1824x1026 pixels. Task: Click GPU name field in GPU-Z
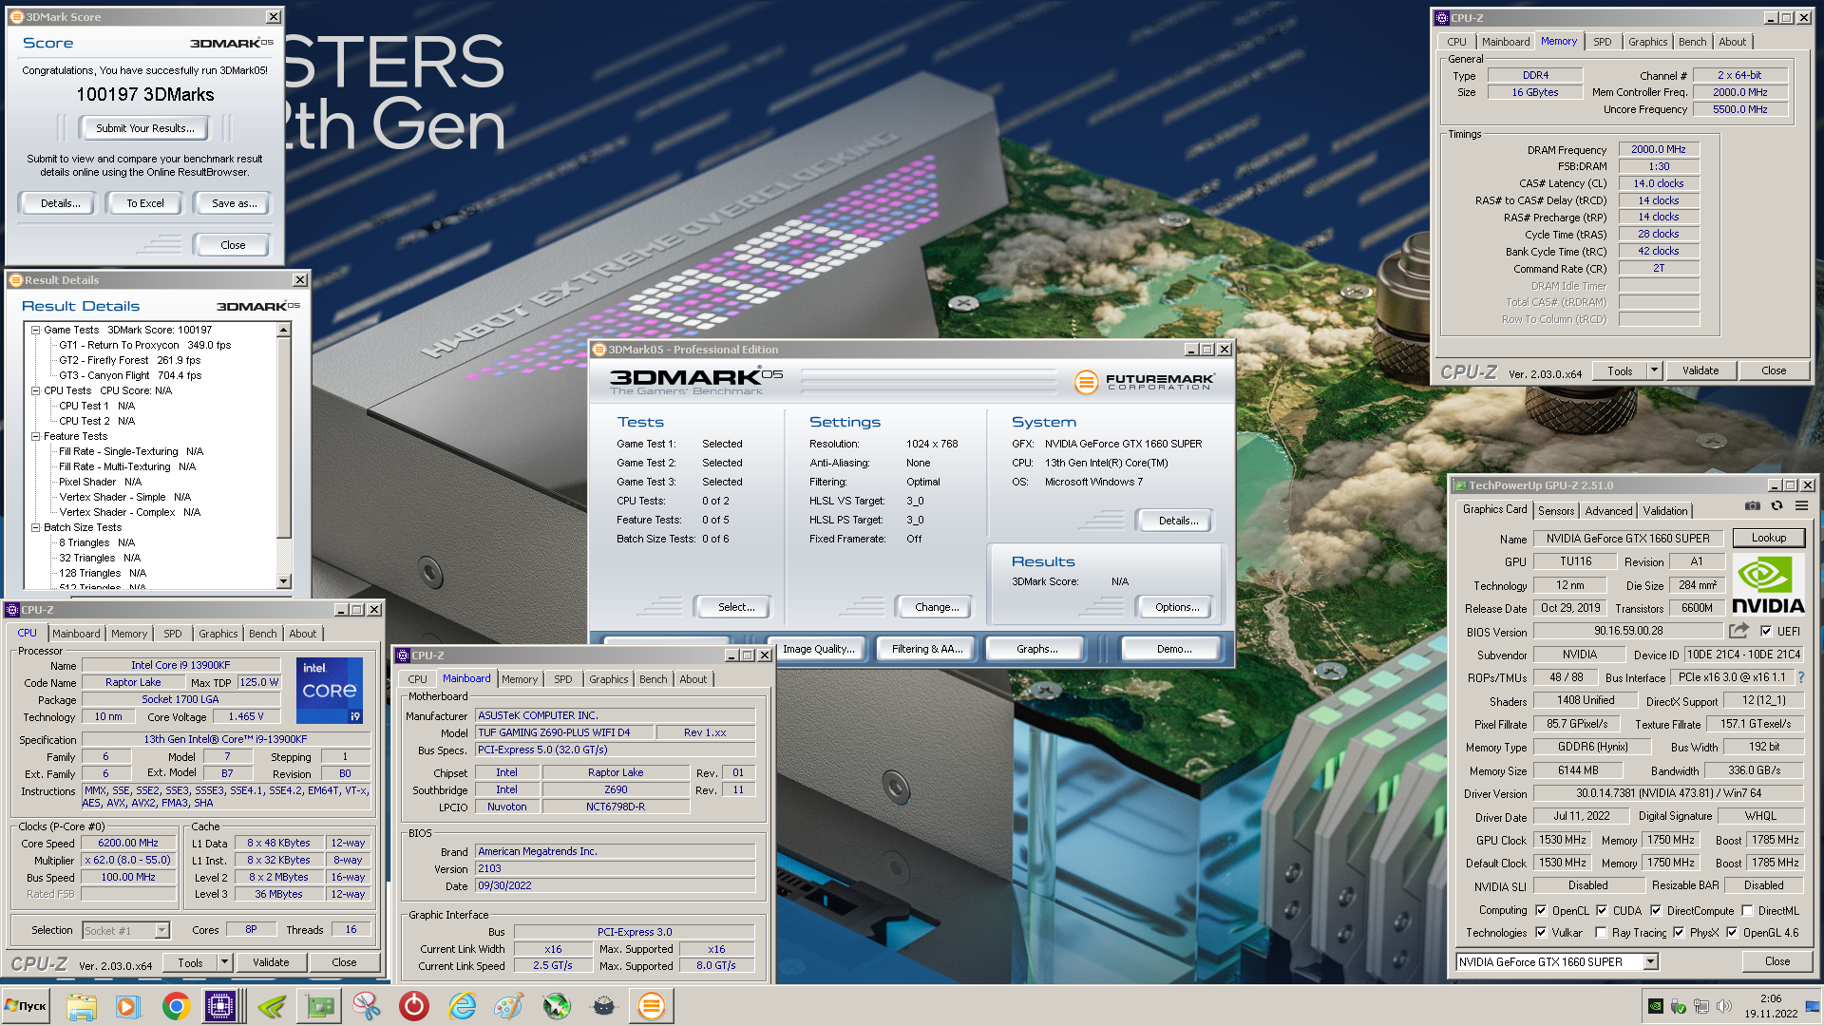[1627, 538]
